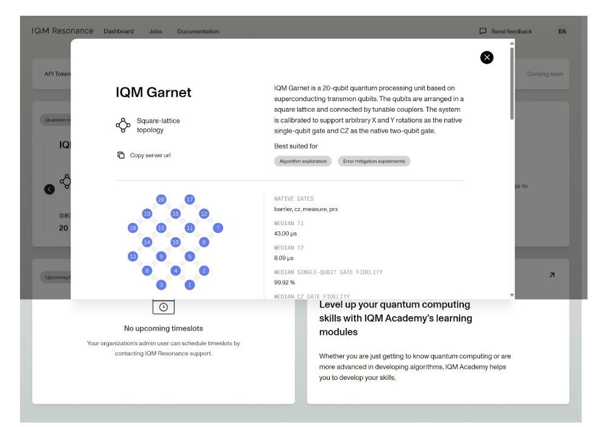Click the previous carousel arrow
The width and height of the screenshot is (599, 427).
coord(49,189)
